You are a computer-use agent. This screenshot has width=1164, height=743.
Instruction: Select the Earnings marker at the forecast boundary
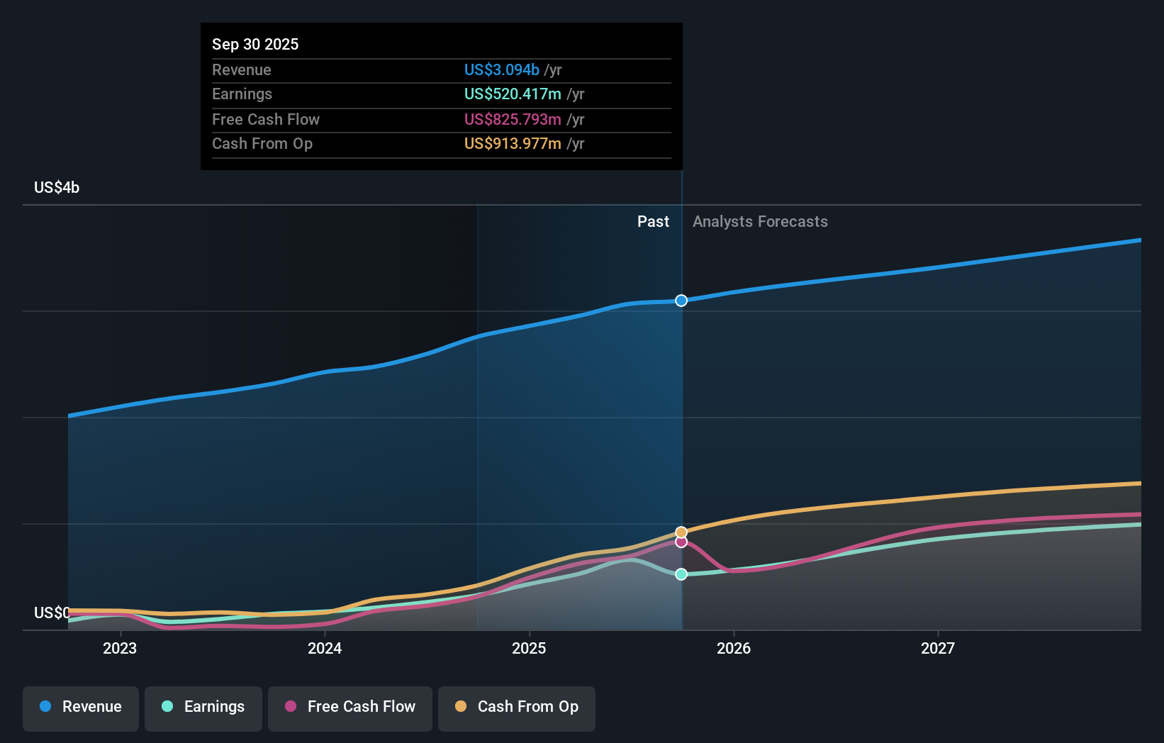(x=681, y=574)
